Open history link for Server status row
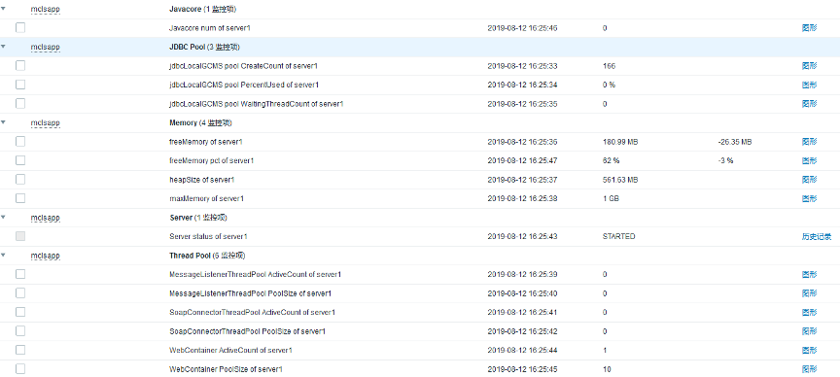840x377 pixels. pos(817,236)
